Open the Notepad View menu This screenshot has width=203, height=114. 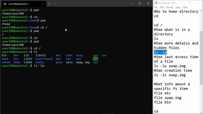(178, 7)
